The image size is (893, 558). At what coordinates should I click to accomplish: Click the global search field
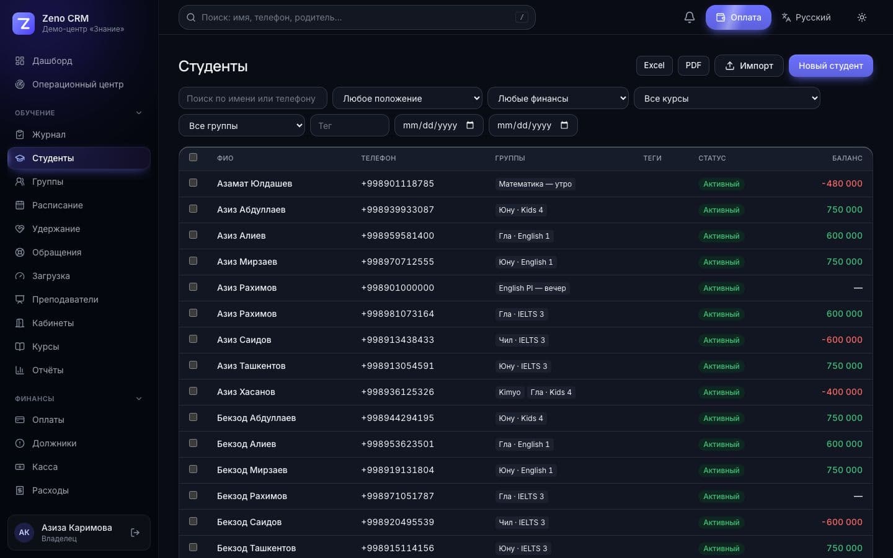tap(357, 17)
